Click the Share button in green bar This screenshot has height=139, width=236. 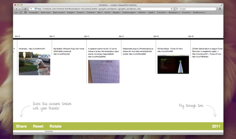(21, 126)
